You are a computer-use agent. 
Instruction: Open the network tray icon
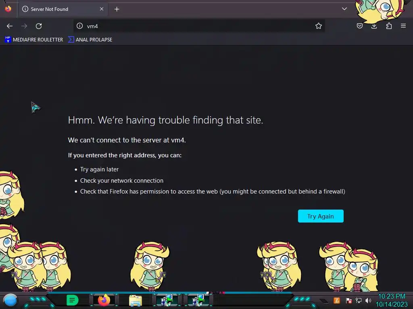pos(359,300)
